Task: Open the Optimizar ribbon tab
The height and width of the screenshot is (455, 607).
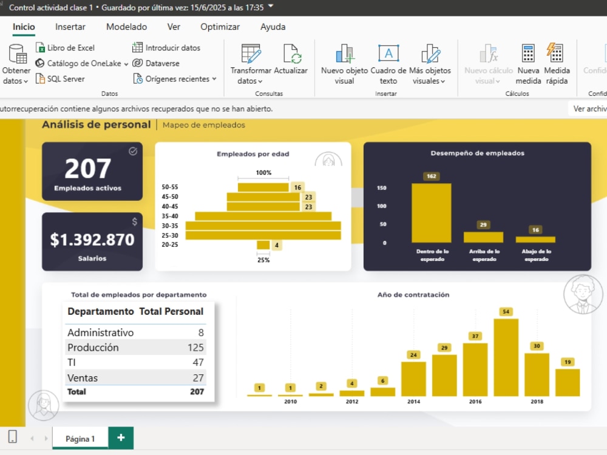Action: point(220,27)
